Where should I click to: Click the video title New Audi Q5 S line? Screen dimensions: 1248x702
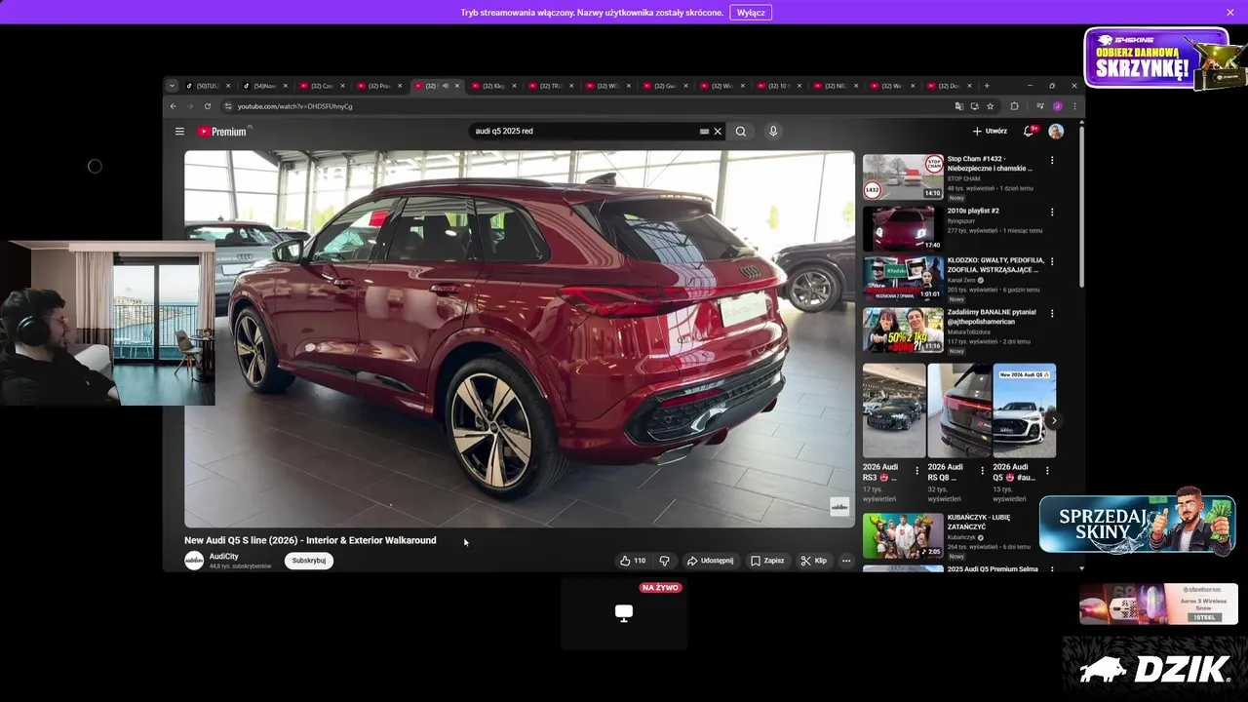(310, 540)
